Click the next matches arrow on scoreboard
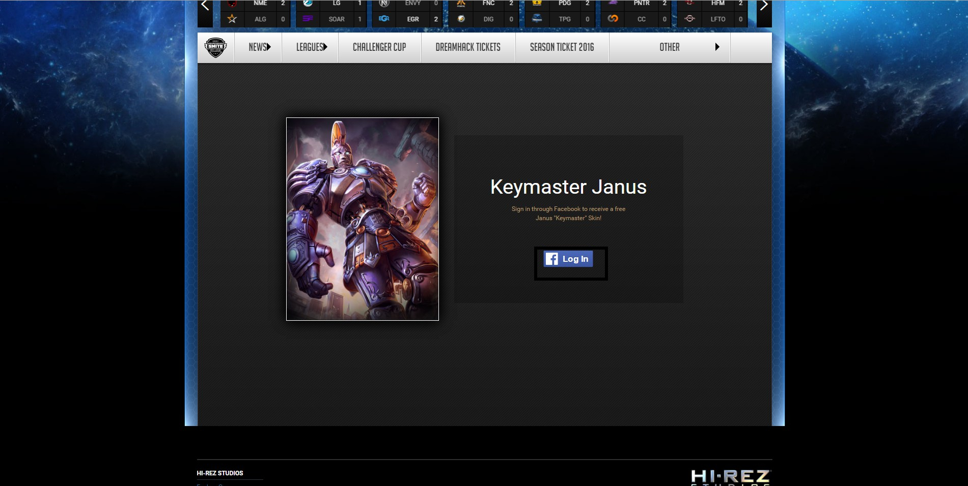 tap(764, 6)
